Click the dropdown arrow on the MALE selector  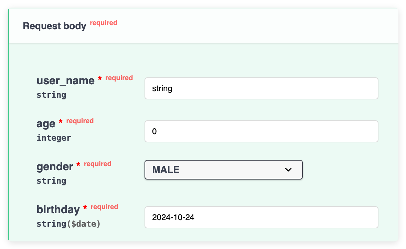click(x=288, y=170)
